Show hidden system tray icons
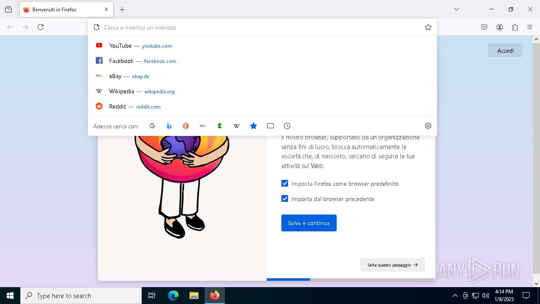540x304 pixels. (455, 296)
